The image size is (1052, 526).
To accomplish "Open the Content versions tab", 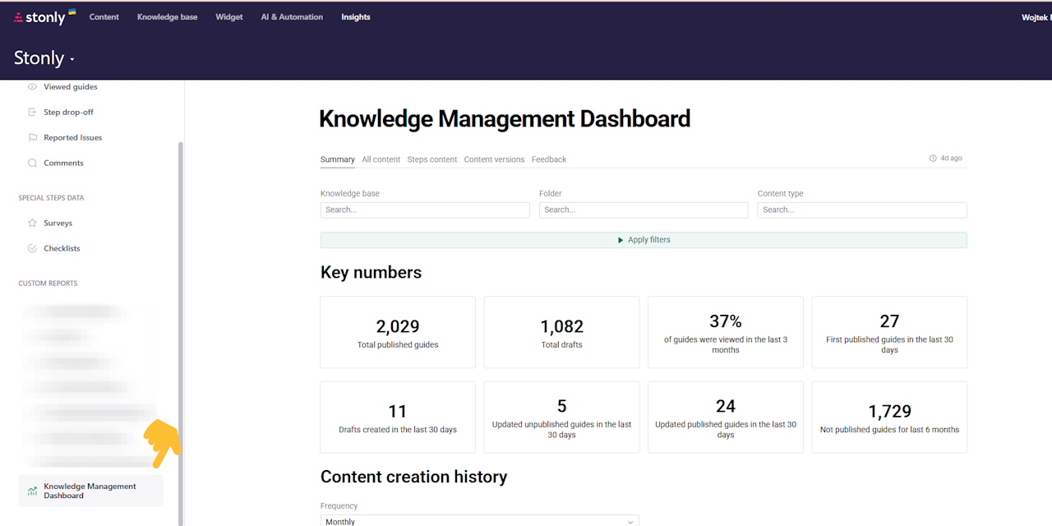I will tap(494, 159).
